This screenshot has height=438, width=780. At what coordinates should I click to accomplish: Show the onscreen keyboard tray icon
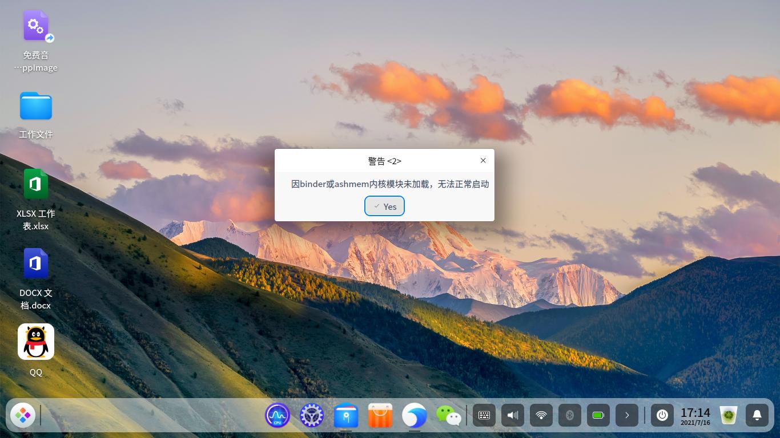(x=484, y=415)
